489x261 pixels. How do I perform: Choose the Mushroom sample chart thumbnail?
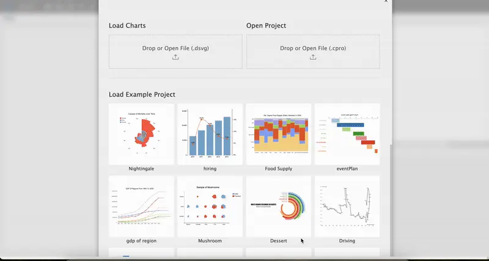(210, 206)
